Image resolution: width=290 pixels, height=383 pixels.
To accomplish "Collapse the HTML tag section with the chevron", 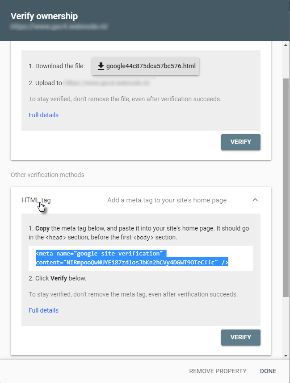I will click(x=255, y=200).
